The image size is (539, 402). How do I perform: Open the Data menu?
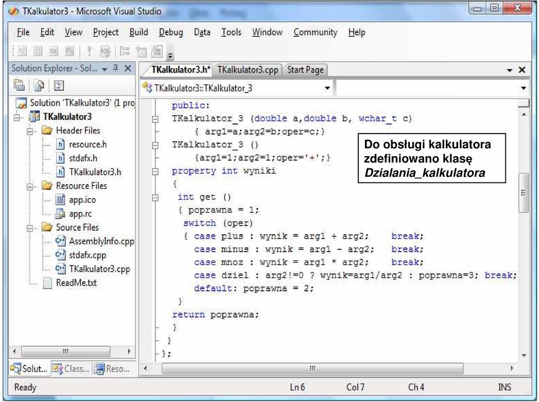coord(202,32)
